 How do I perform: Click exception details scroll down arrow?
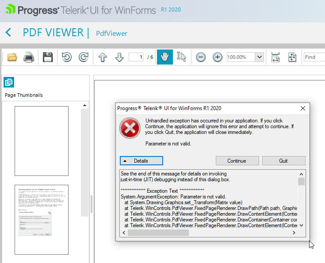pos(302,225)
